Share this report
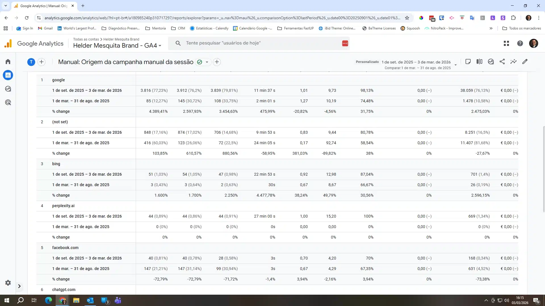545x306 pixels. pyautogui.click(x=502, y=62)
